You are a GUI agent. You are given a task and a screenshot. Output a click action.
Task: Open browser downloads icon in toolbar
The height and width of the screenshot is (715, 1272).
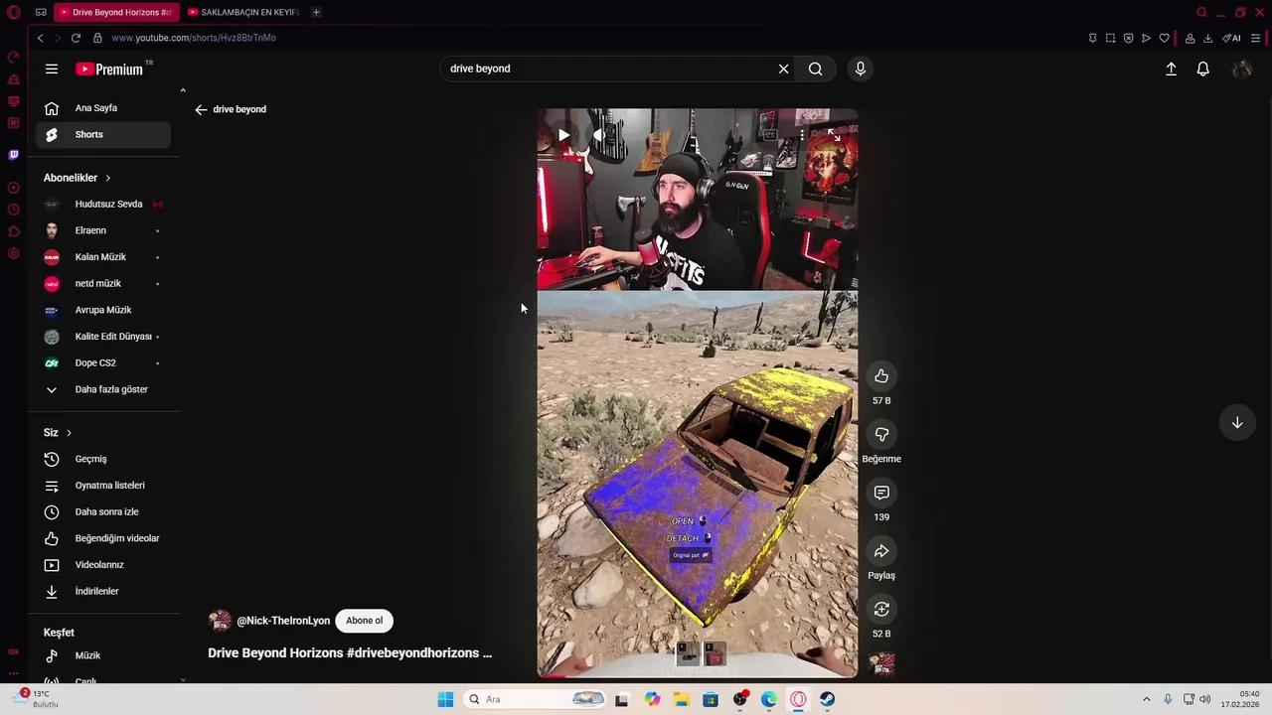pos(1207,38)
